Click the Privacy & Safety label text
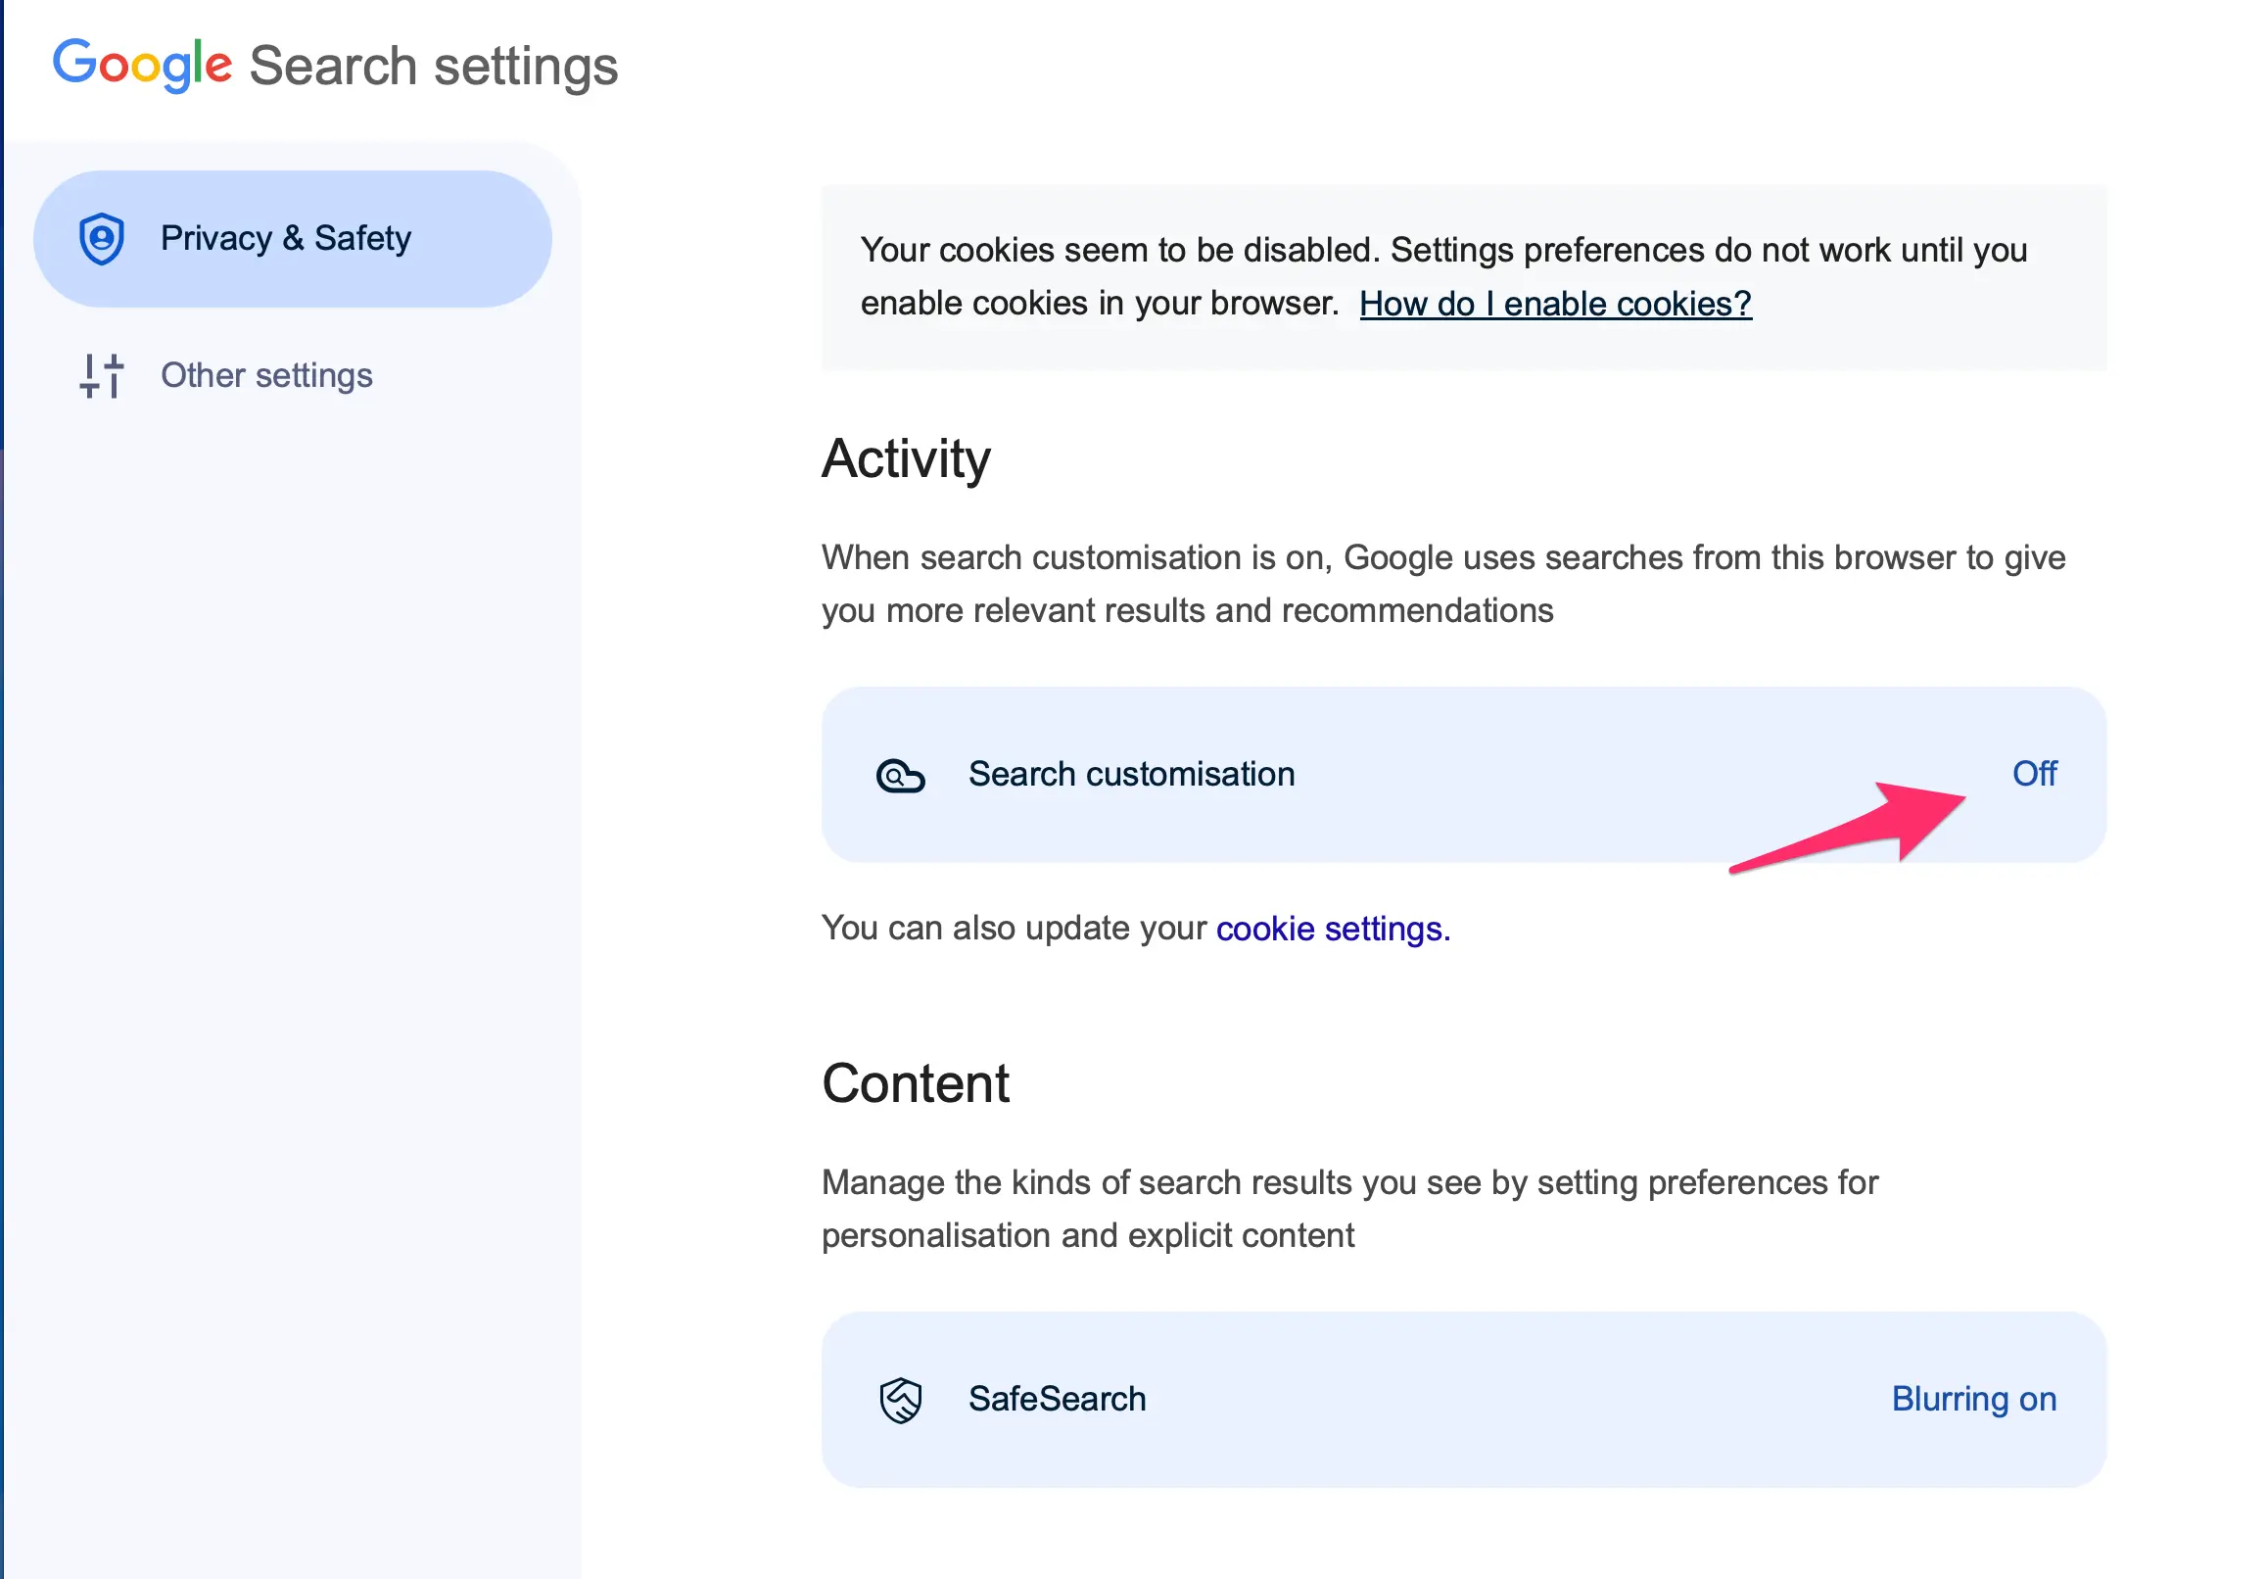2266x1579 pixels. point(285,238)
